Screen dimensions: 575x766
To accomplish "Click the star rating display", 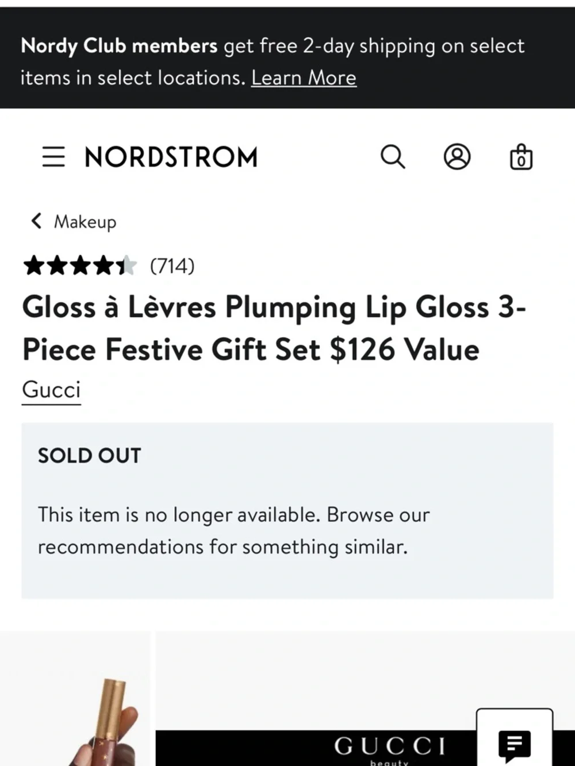I will 80,265.
